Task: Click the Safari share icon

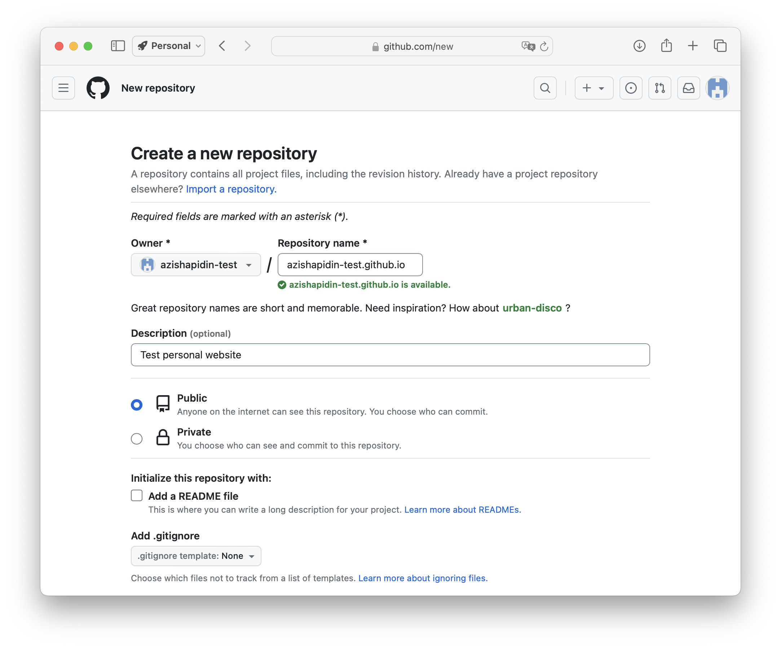Action: coord(666,46)
